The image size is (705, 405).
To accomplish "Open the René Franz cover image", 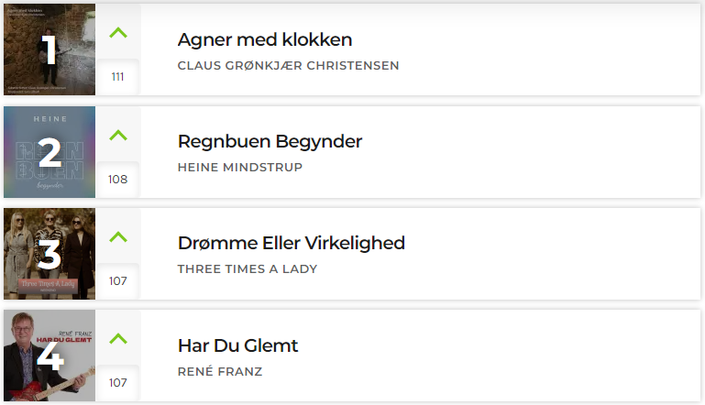I will coord(50,356).
